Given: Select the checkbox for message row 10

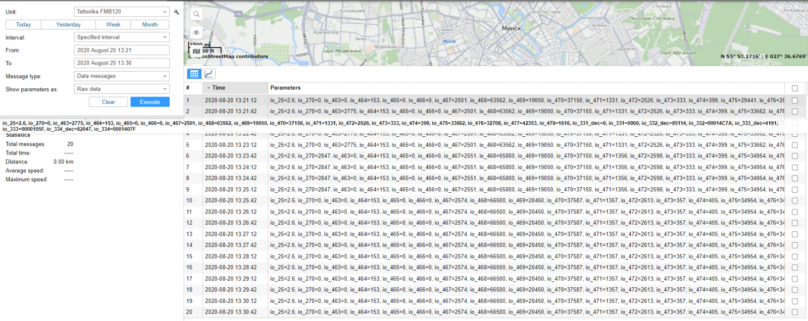Looking at the screenshot, I should point(795,201).
